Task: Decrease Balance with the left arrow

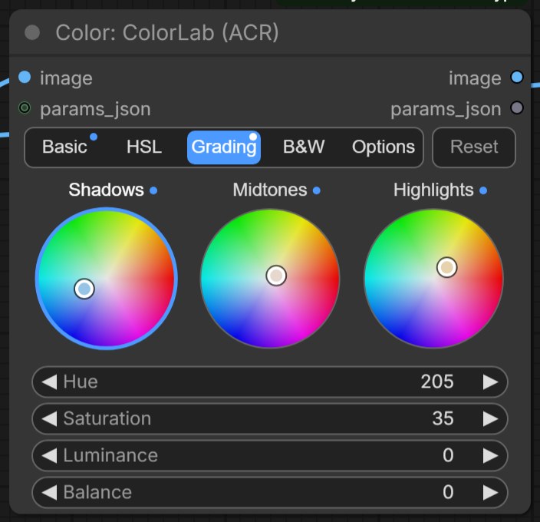Action: point(49,492)
